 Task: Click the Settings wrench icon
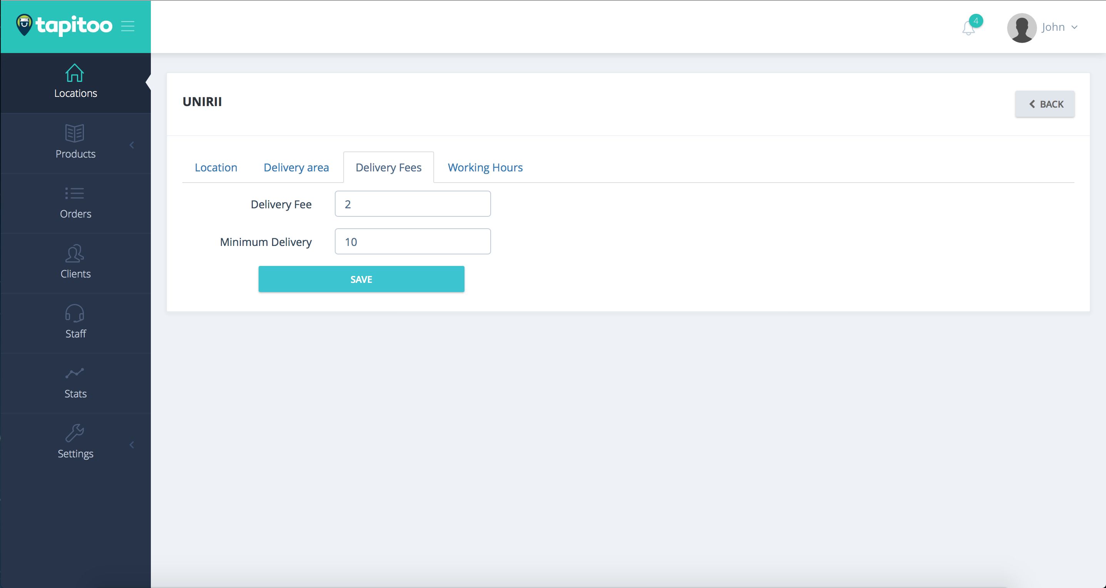point(74,433)
